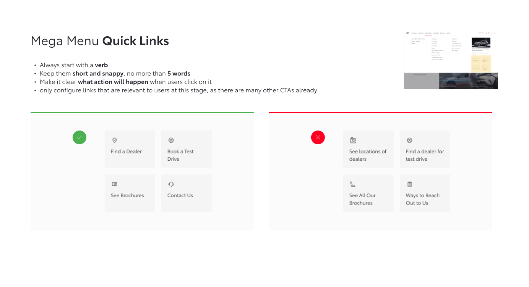Click the red-underlined nav tab in the preview
This screenshot has width=529, height=287.
pyautogui.click(x=428, y=33)
